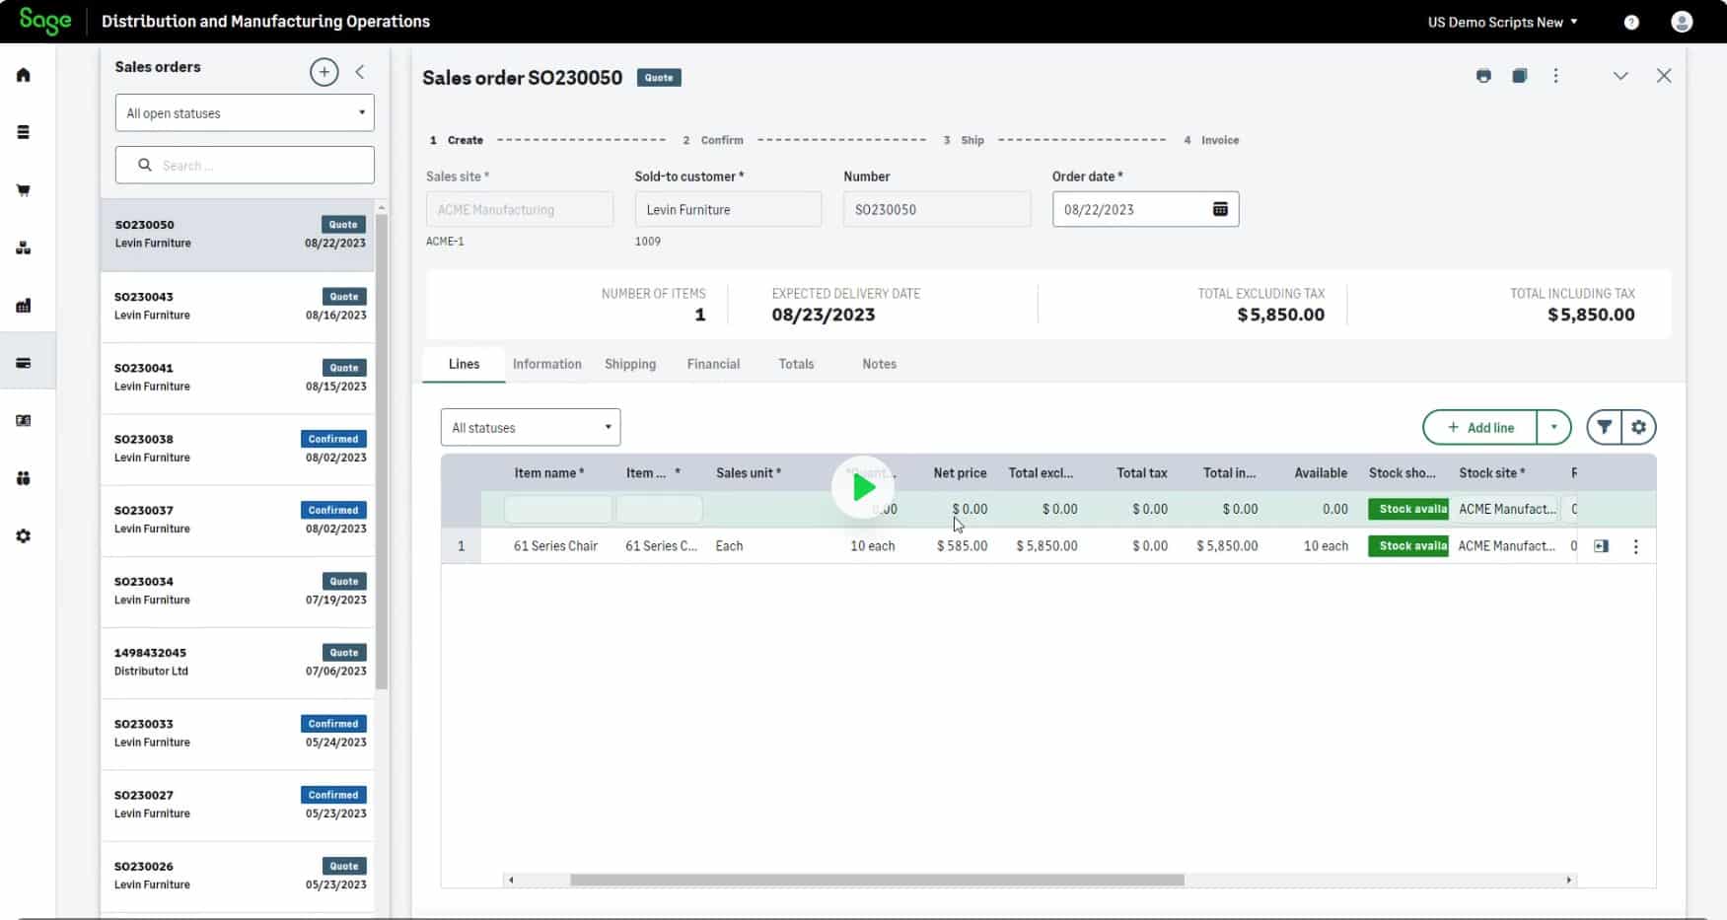Open the help question mark icon
Viewport: 1727px width, 920px height.
pos(1631,22)
